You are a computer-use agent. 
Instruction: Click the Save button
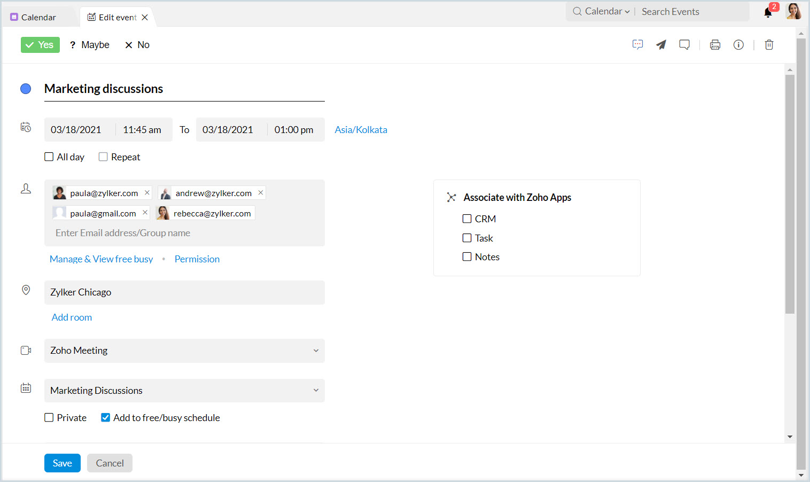pyautogui.click(x=63, y=463)
